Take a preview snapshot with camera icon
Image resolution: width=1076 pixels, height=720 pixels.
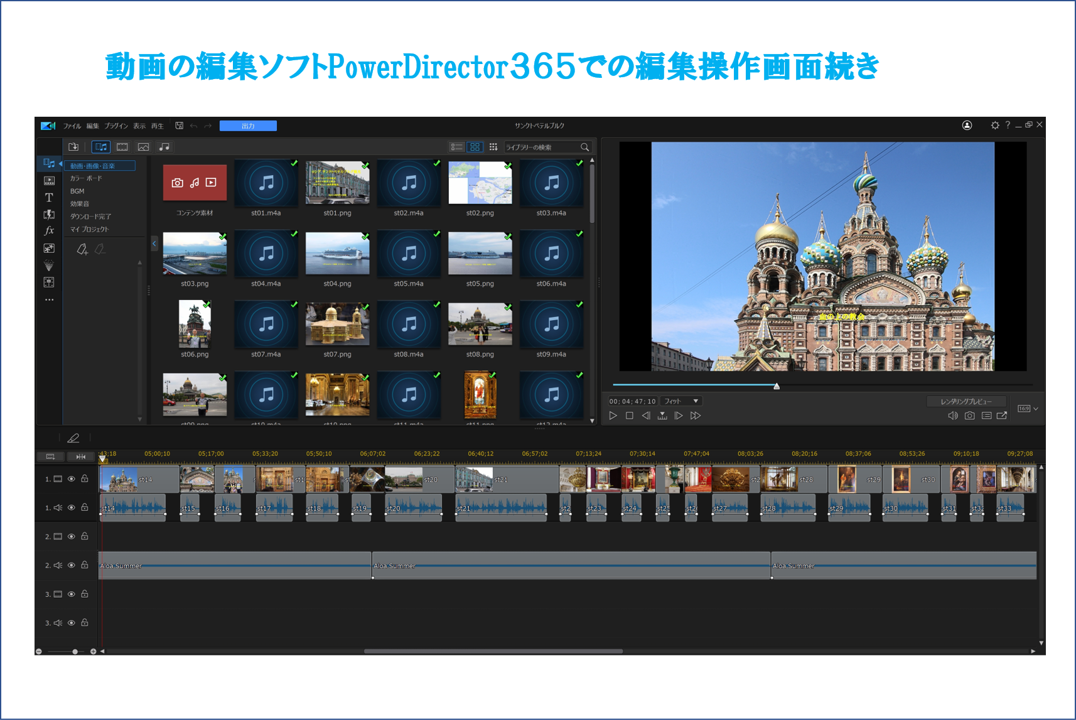tap(970, 416)
